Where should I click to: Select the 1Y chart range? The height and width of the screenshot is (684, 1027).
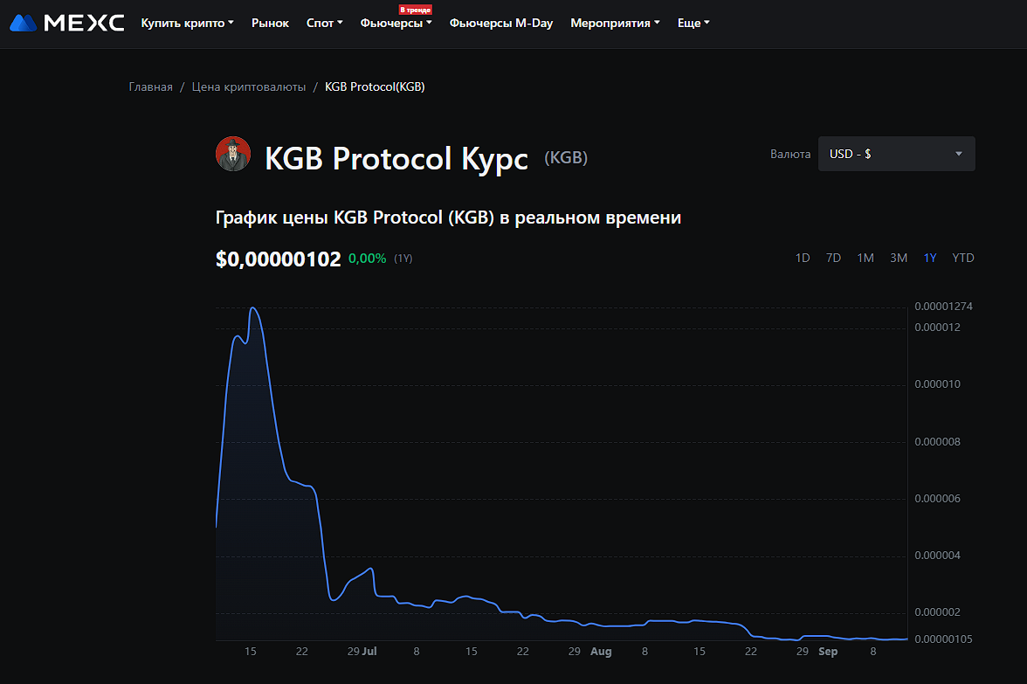(930, 258)
